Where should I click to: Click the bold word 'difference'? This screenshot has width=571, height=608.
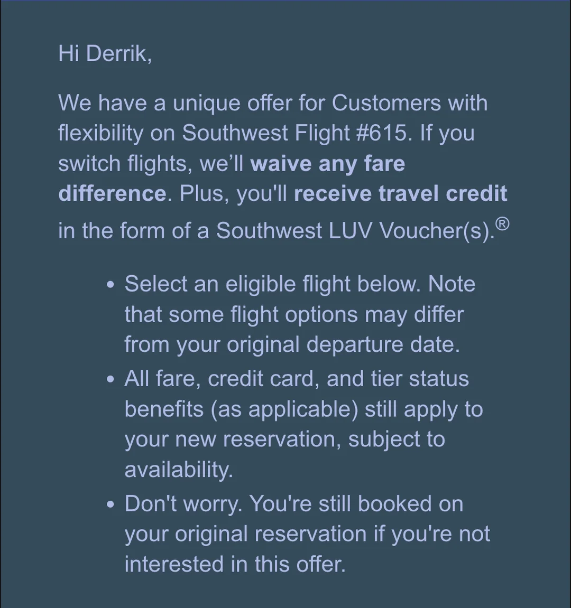point(112,194)
